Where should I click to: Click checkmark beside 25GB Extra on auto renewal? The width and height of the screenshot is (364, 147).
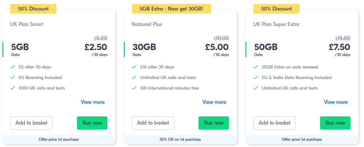(x=256, y=67)
